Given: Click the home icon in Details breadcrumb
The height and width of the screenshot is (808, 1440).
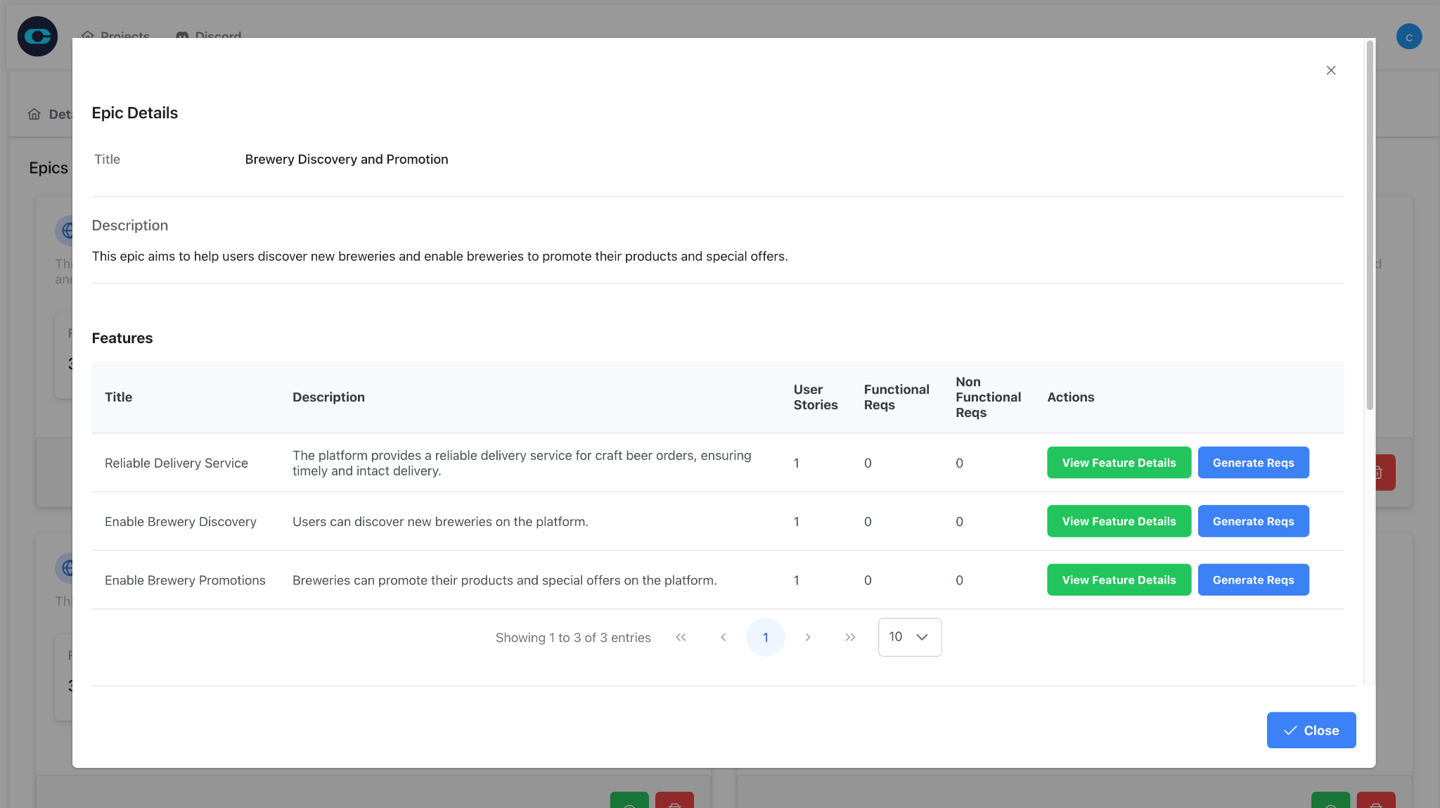Looking at the screenshot, I should pyautogui.click(x=34, y=114).
